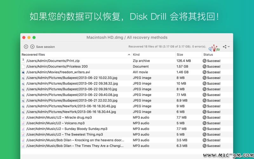Screen dimensions: 254x159
Task: Reveal Priceless 200 via its magnifier icon
Action: click(x=204, y=66)
